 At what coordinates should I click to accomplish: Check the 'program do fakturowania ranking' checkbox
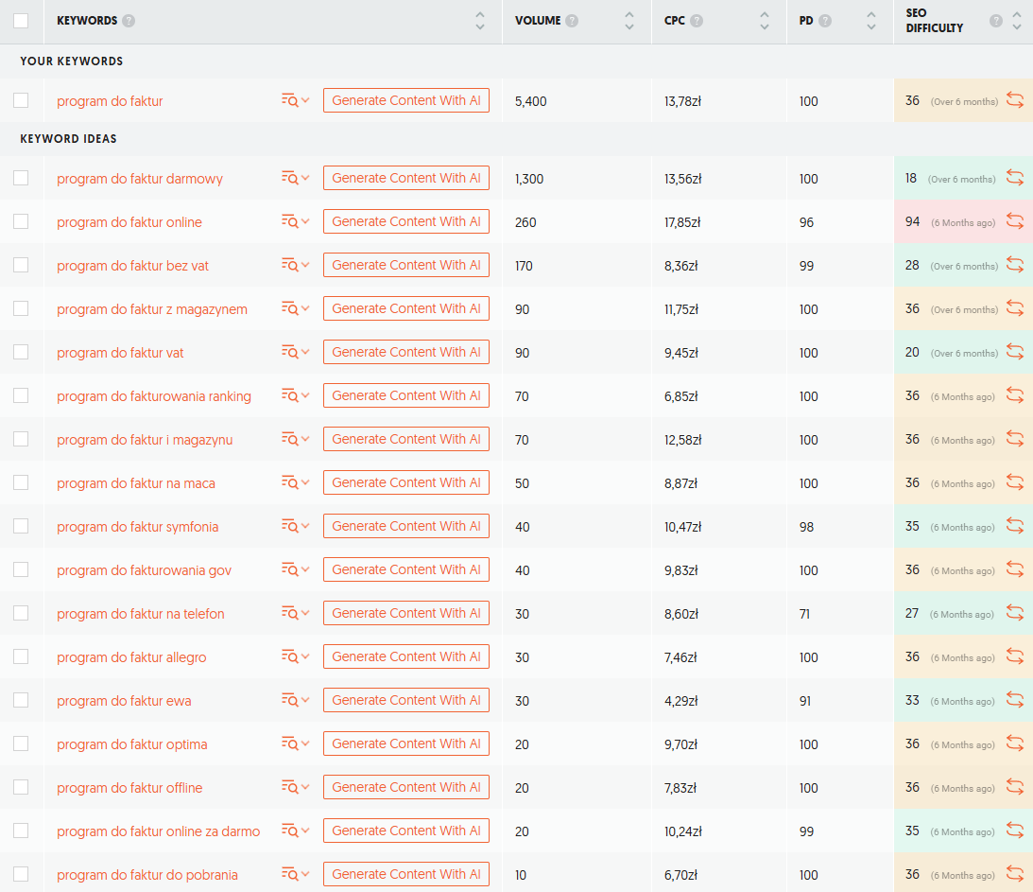[21, 395]
